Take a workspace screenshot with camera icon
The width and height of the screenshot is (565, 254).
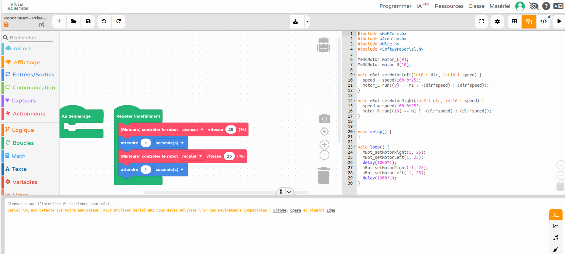[x=324, y=119]
